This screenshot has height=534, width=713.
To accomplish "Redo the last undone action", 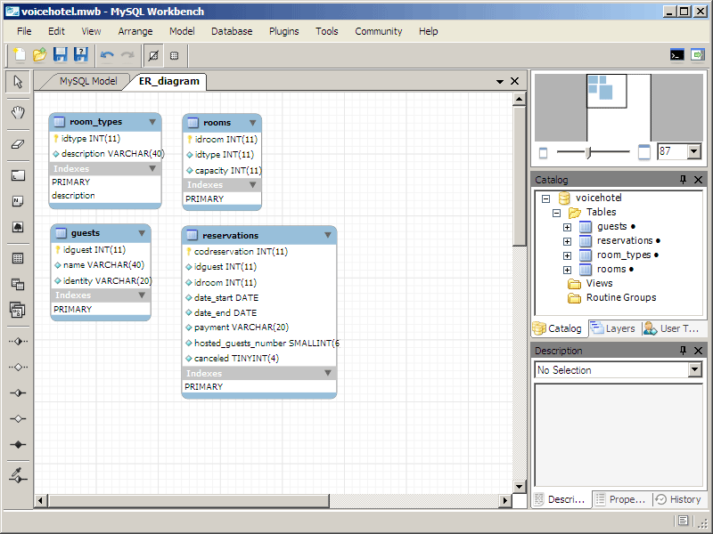I will tap(127, 55).
